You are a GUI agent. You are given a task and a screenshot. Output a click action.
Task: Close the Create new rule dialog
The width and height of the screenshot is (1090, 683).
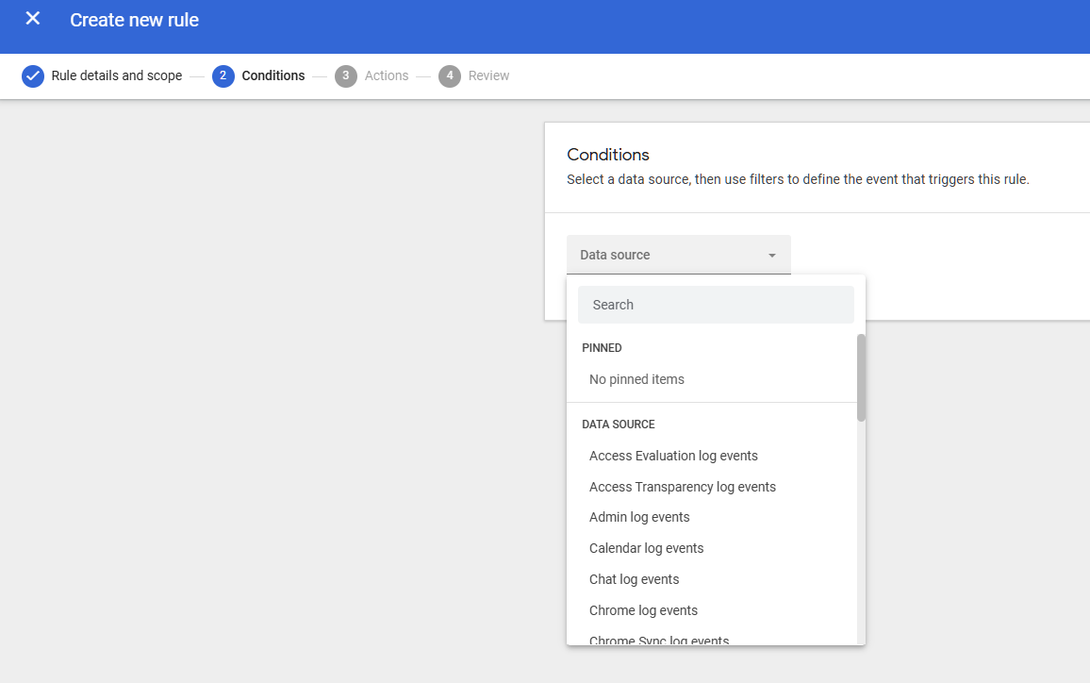coord(32,17)
